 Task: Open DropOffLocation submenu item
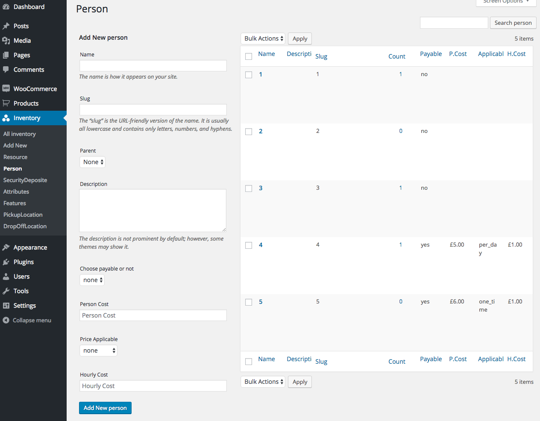(x=25, y=226)
